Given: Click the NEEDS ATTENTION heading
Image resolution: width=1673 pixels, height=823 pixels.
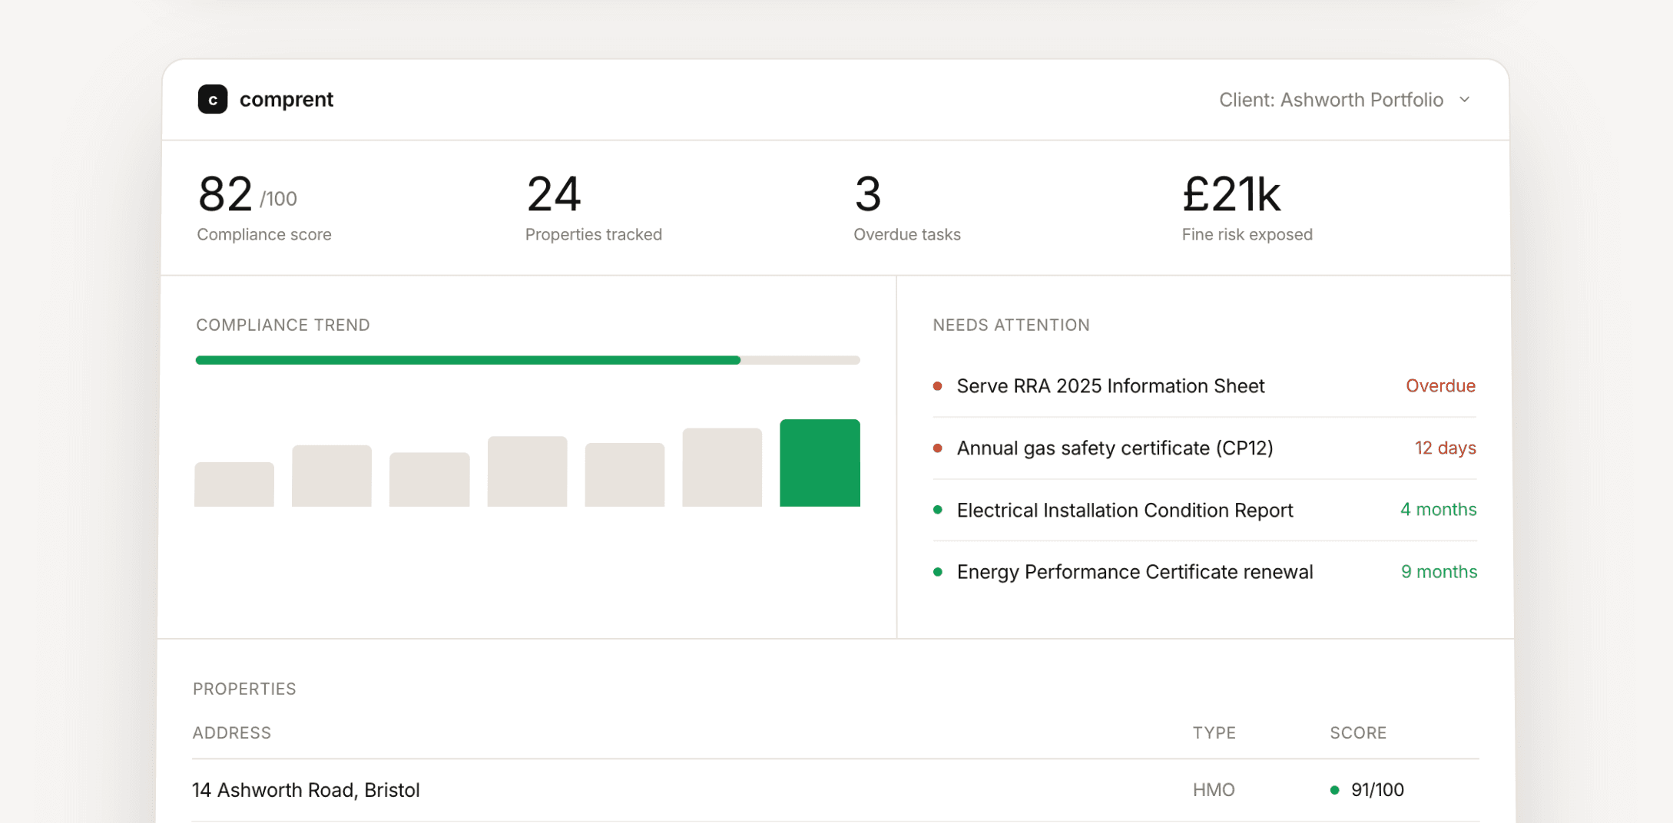Looking at the screenshot, I should [1011, 325].
